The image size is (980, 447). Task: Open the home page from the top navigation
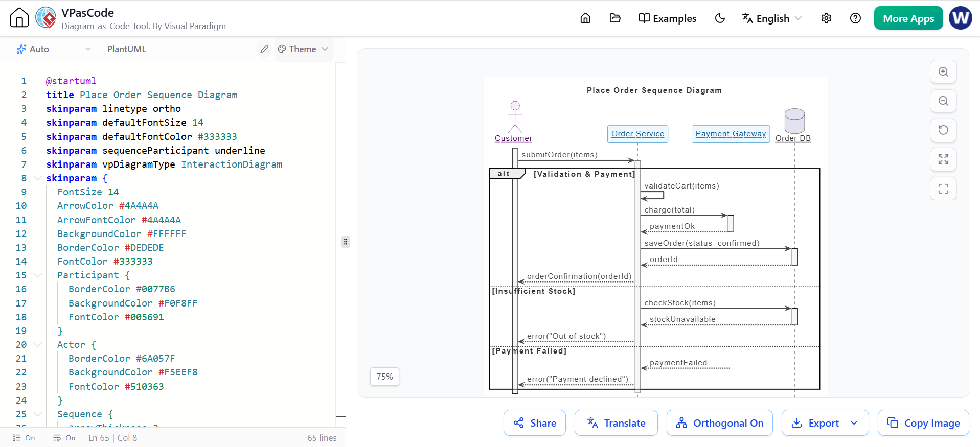pyautogui.click(x=585, y=18)
